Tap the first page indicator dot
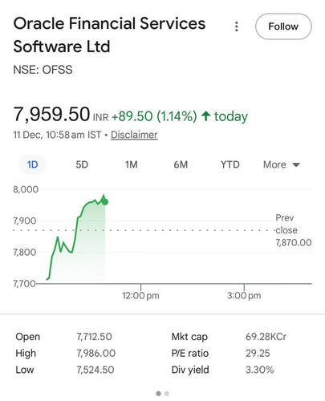 pyautogui.click(x=159, y=393)
